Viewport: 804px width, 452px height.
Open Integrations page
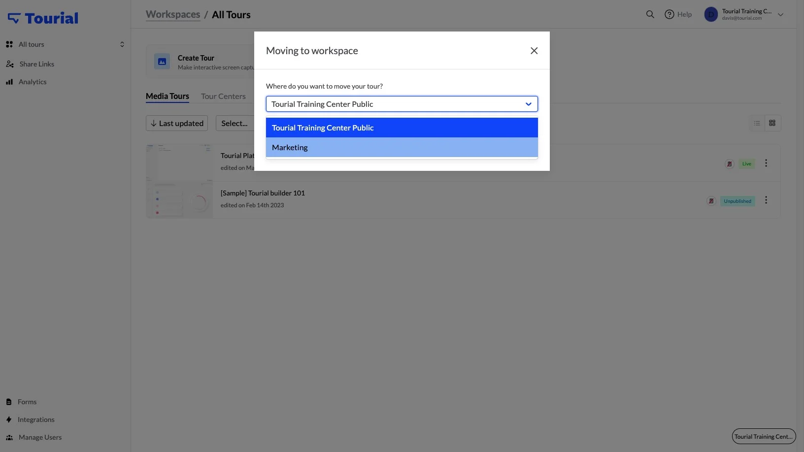36,420
